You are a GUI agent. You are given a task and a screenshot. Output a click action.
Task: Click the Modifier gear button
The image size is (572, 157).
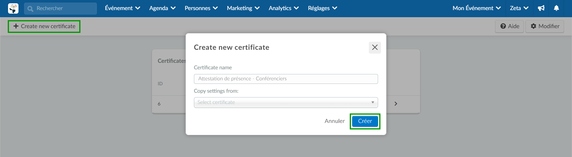tap(545, 26)
